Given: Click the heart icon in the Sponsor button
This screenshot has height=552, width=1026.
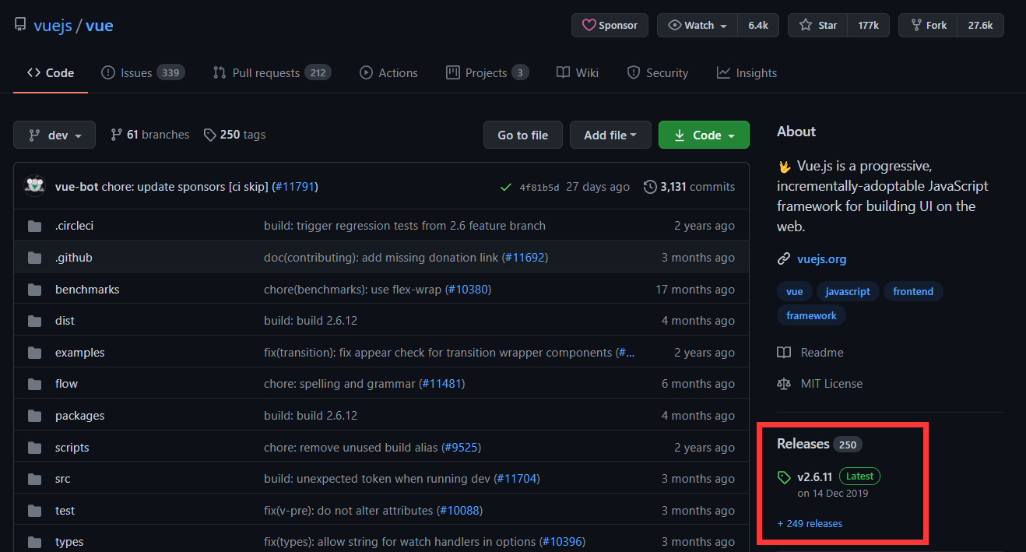Looking at the screenshot, I should [589, 25].
